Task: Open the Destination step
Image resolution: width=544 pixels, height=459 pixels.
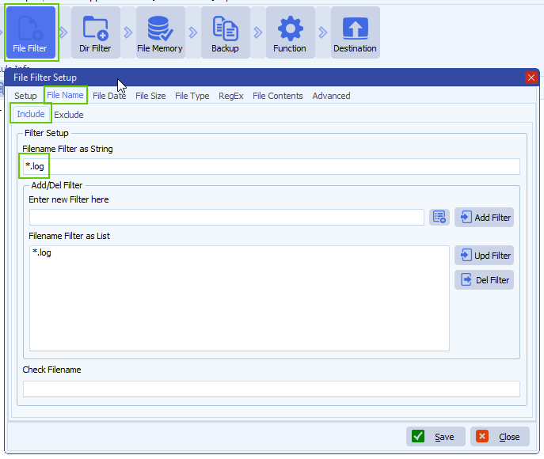Action: (356, 32)
